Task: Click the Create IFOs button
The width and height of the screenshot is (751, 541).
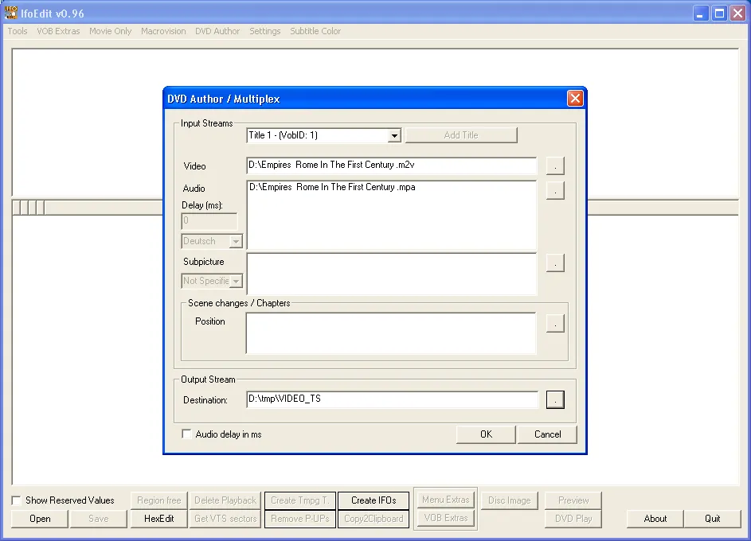Action: click(x=374, y=500)
